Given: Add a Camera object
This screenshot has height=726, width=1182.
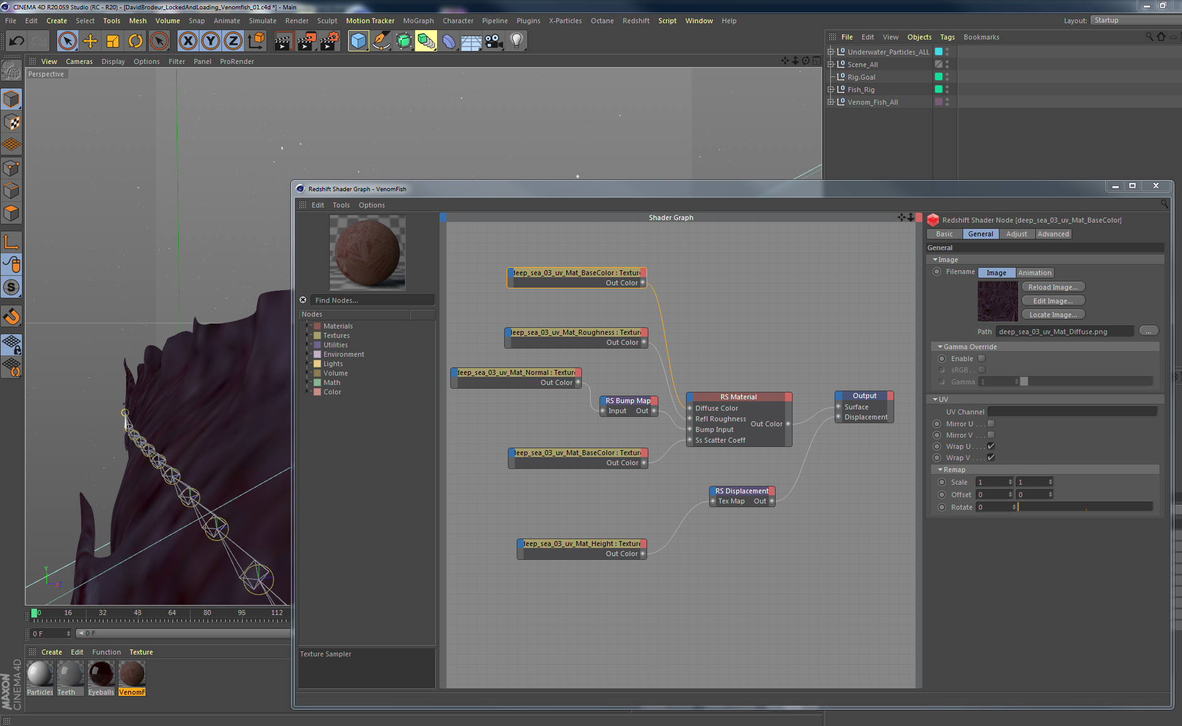Looking at the screenshot, I should coord(494,41).
